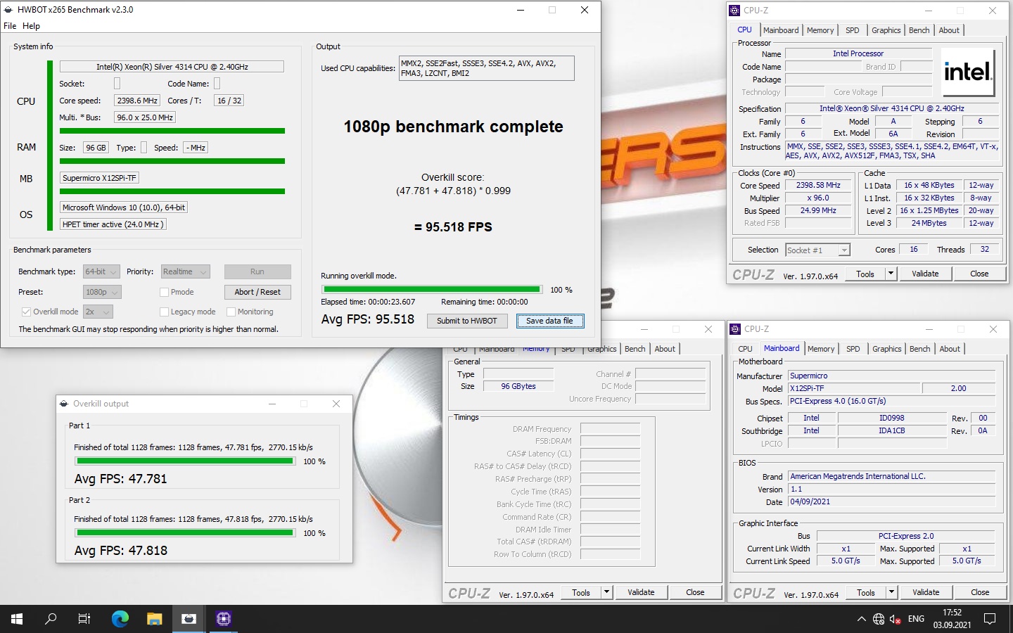
Task: Toggle the Pmode checkbox
Action: pyautogui.click(x=164, y=292)
